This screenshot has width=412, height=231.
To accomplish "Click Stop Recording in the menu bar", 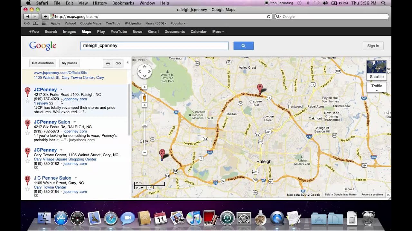I will click(x=279, y=3).
